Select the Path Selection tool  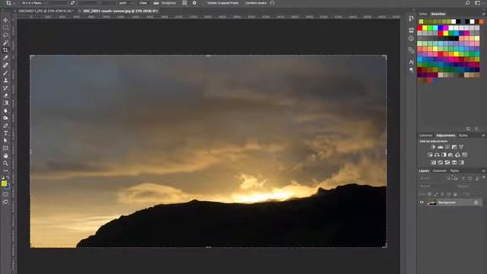[x=5, y=140]
